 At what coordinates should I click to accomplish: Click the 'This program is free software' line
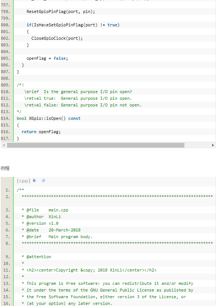(107, 283)
